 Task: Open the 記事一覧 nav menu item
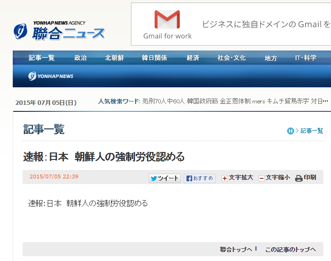(x=42, y=58)
